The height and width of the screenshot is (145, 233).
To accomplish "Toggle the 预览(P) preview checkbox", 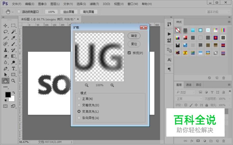I will pyautogui.click(x=129, y=53).
